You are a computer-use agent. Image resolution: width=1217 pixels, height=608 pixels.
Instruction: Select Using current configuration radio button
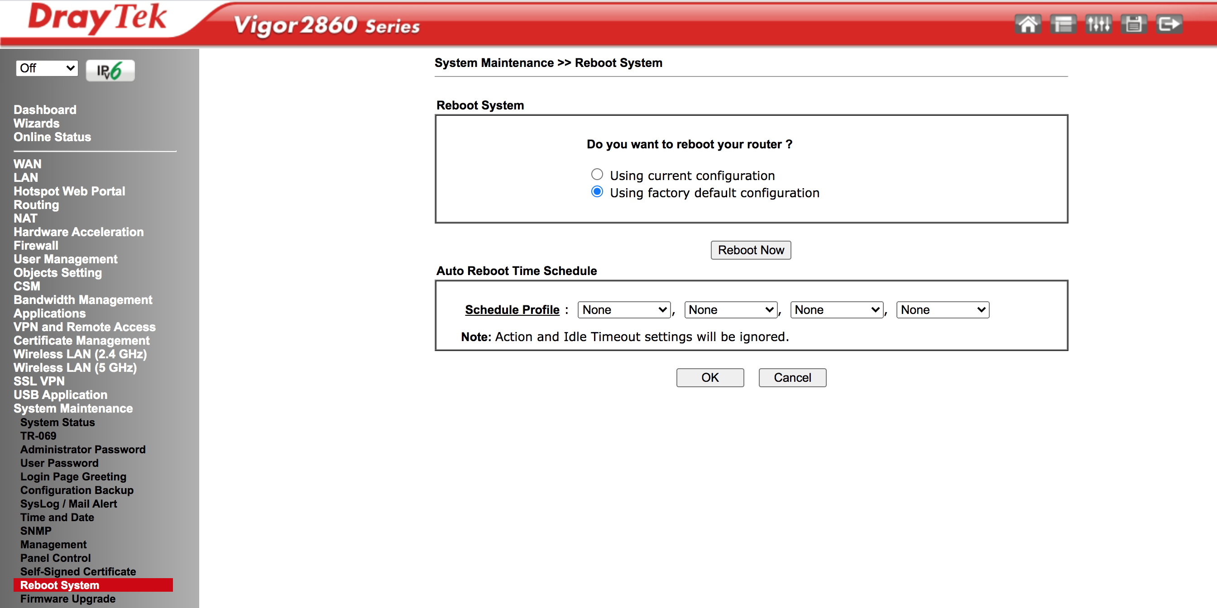[x=598, y=175]
